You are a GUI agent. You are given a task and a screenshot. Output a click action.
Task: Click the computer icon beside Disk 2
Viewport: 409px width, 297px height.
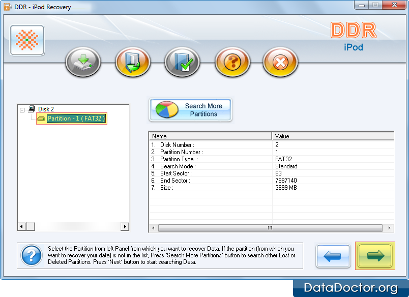[x=32, y=109]
